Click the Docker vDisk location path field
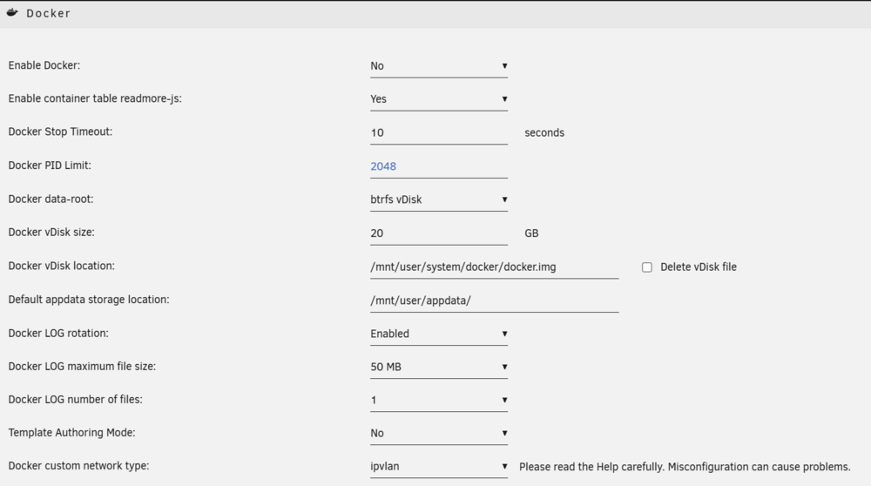871x486 pixels. coord(495,267)
